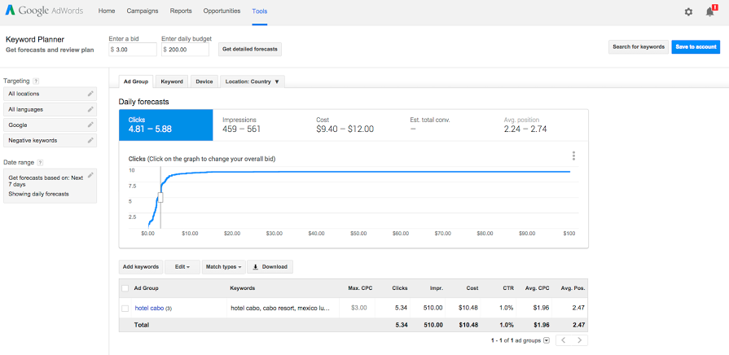The image size is (729, 355).
Task: Open the Match types dropdown
Action: coord(223,266)
